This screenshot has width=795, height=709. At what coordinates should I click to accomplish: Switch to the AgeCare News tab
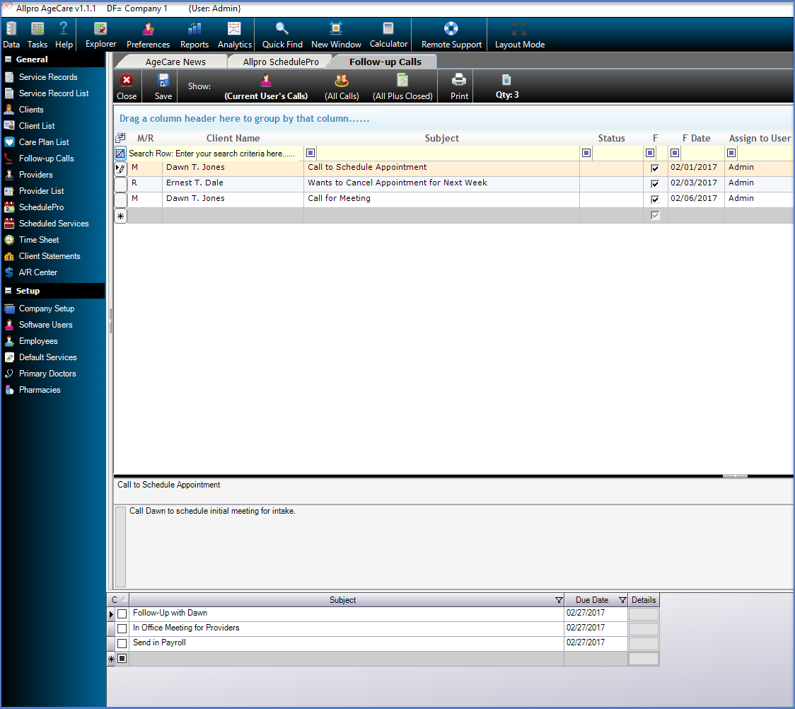(175, 62)
